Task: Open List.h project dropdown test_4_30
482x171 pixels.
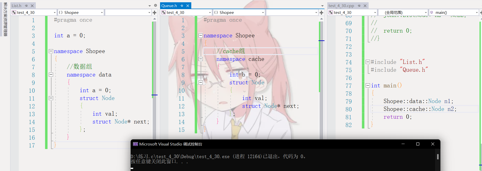Action: tap(34, 12)
